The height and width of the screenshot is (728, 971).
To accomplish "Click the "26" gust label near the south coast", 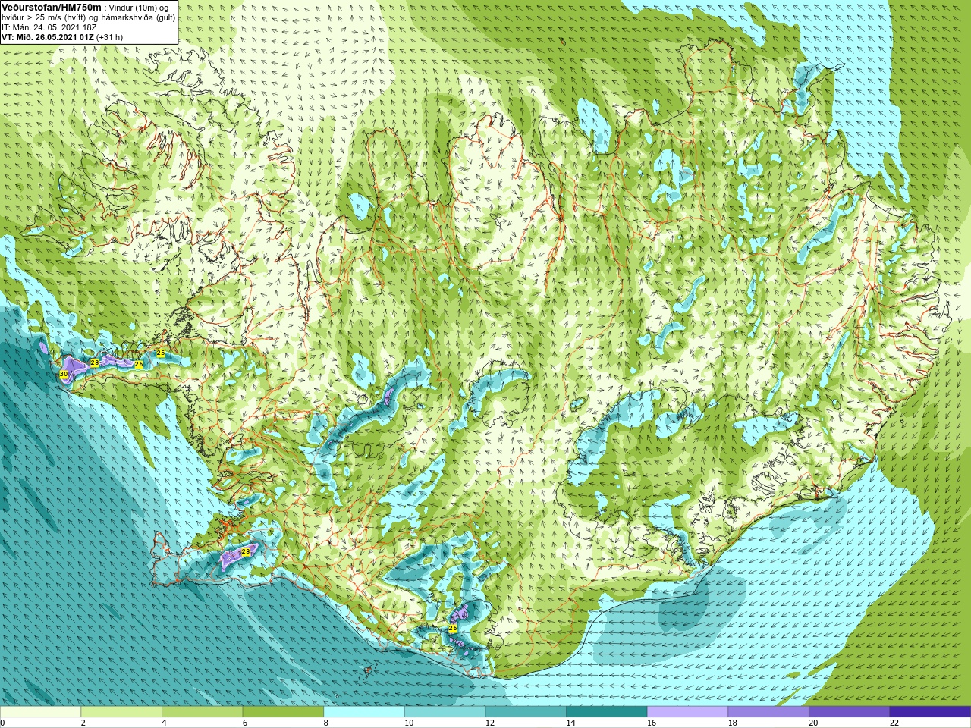I will point(453,629).
